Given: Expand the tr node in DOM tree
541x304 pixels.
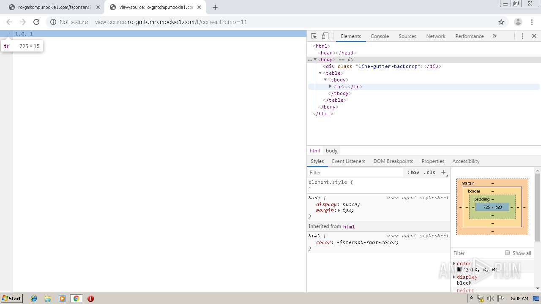Looking at the screenshot, I should coord(330,87).
